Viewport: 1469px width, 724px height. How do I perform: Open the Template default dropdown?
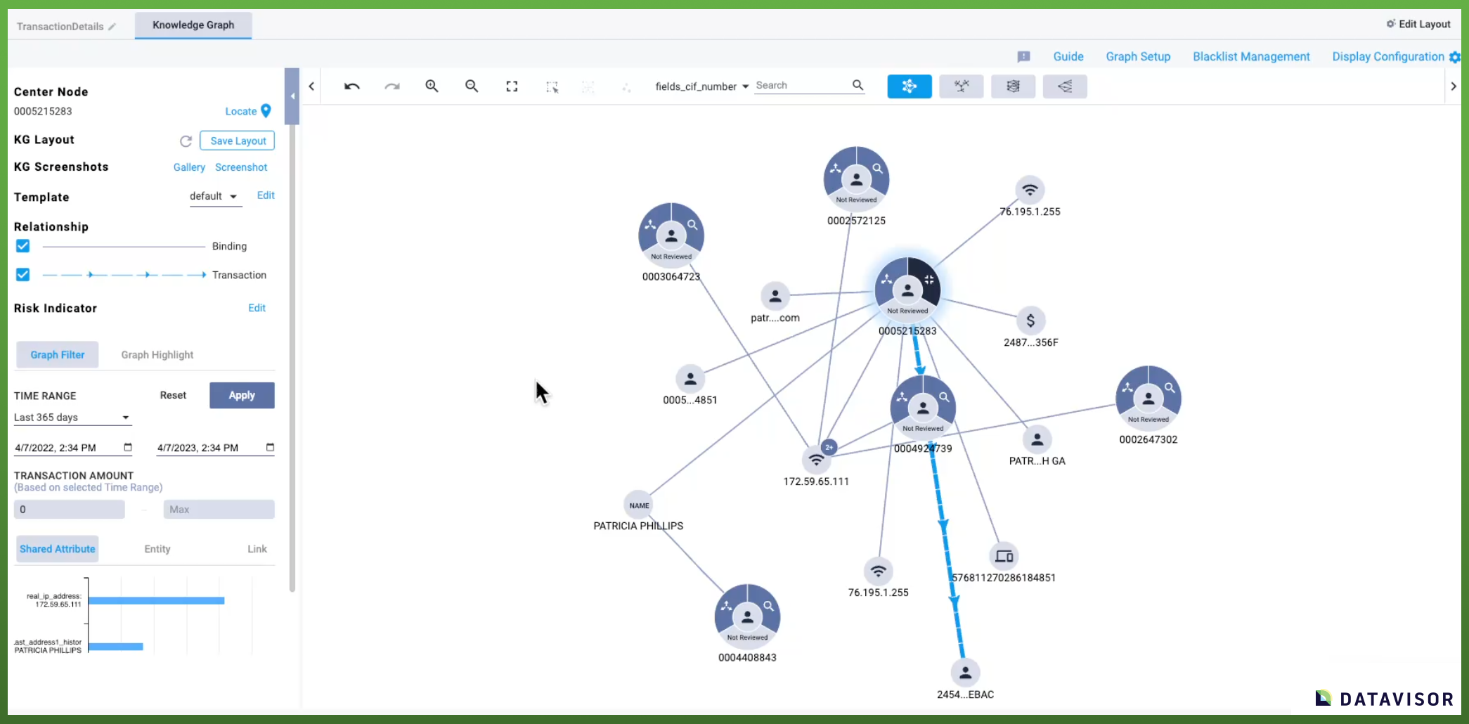point(214,196)
